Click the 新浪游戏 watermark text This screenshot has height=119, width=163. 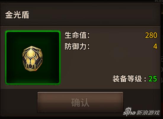tap(148, 112)
